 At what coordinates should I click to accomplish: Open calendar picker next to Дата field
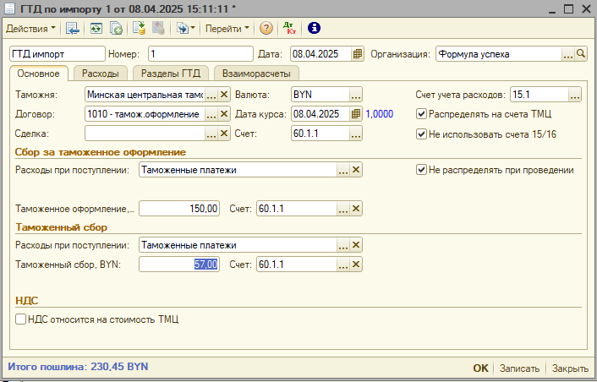coord(357,54)
